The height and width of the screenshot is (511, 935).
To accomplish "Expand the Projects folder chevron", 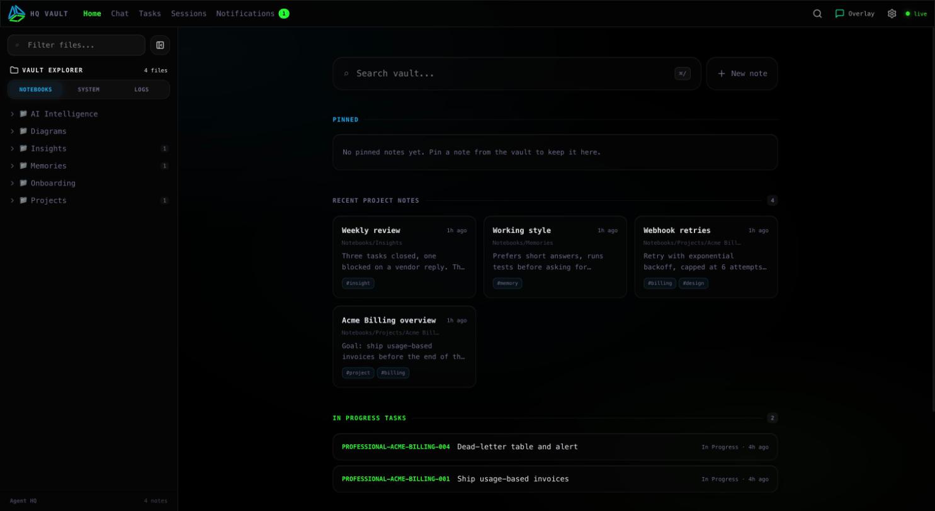I will click(12, 200).
